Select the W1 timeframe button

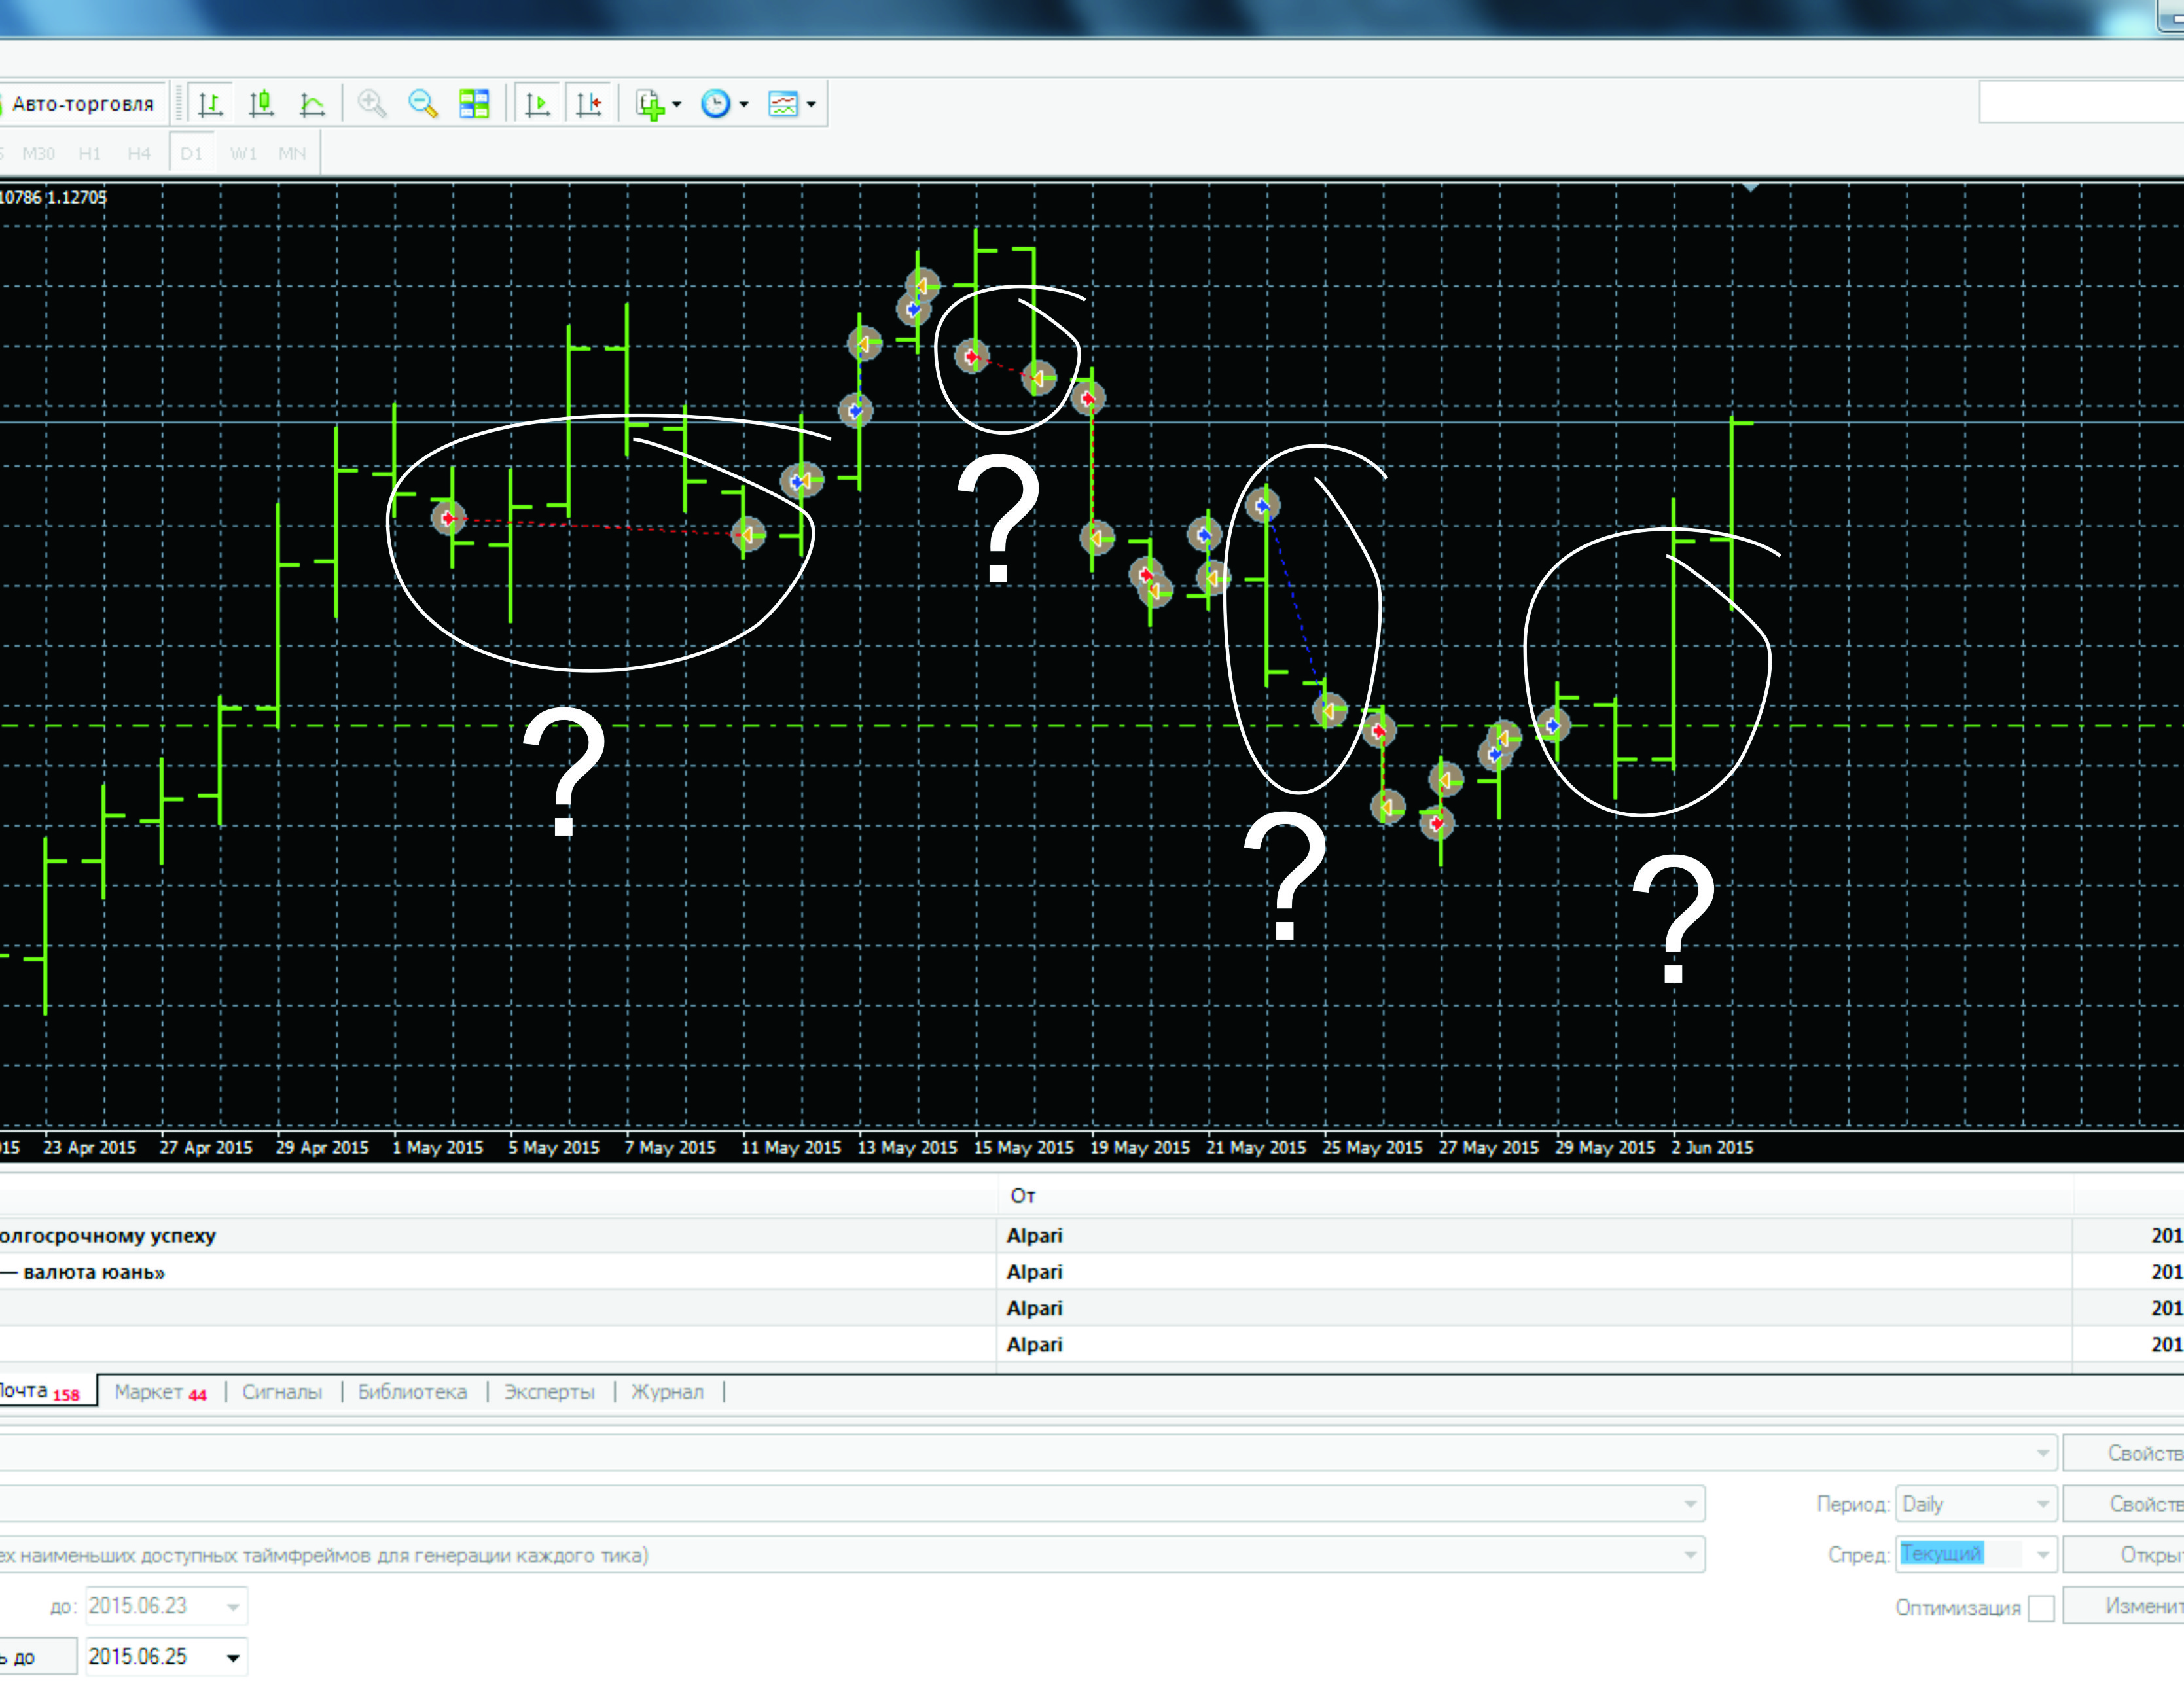[243, 154]
